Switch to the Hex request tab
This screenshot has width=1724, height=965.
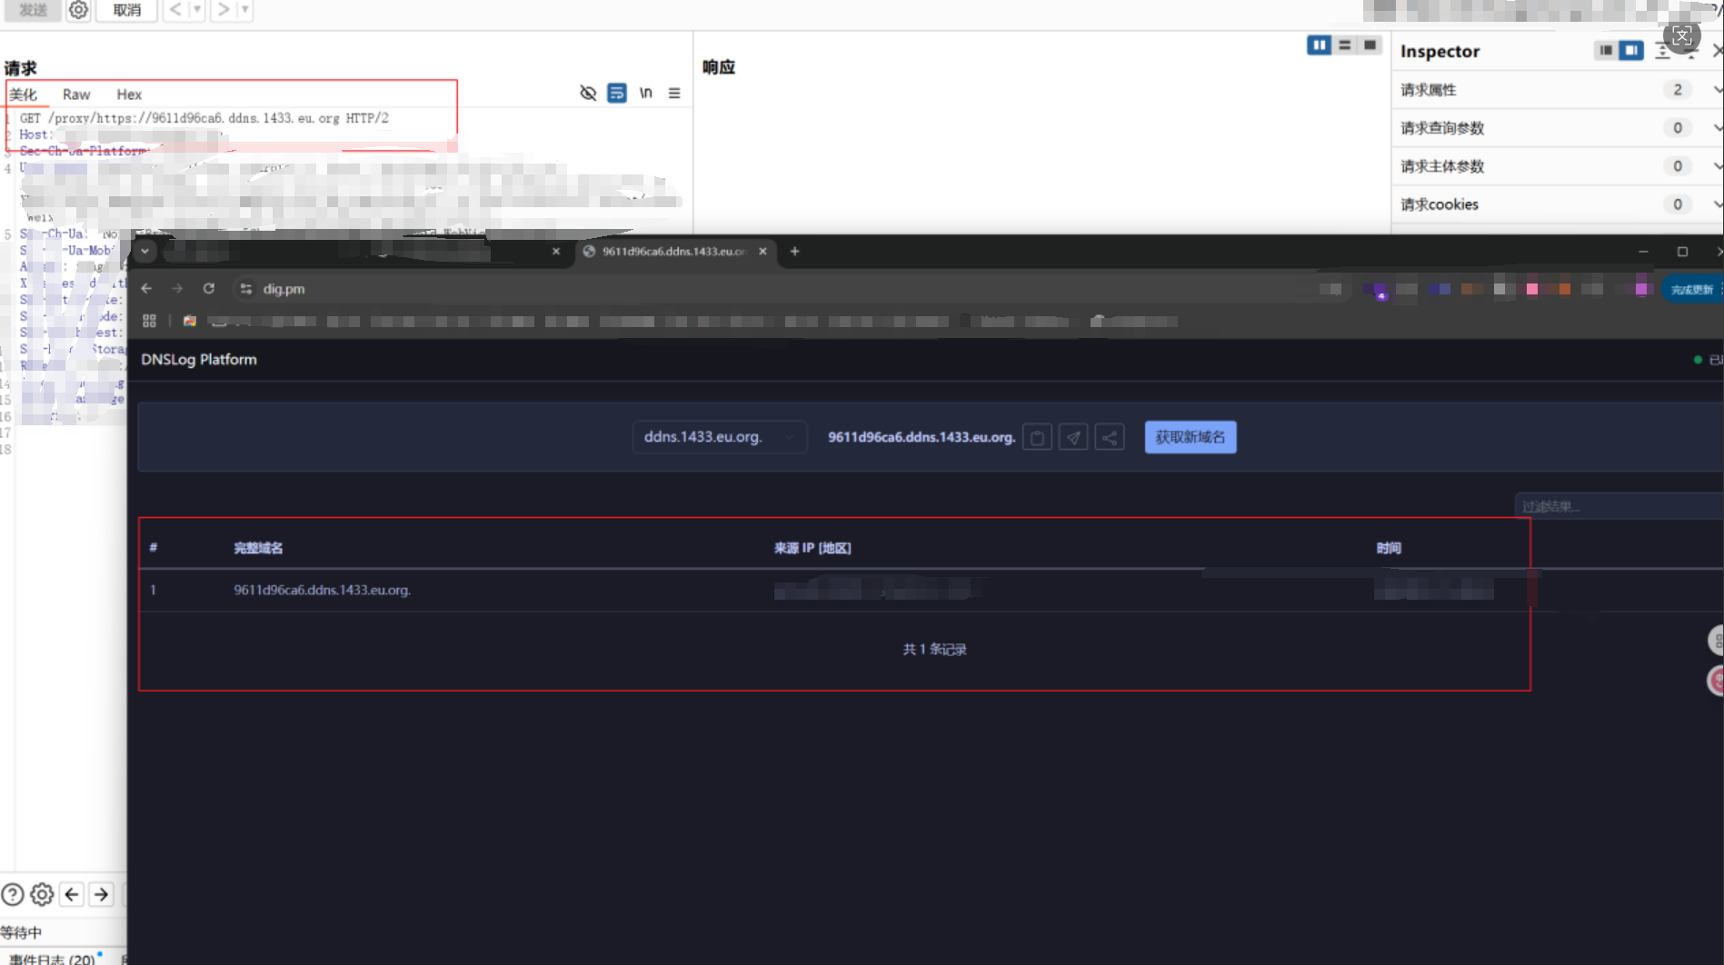[129, 95]
